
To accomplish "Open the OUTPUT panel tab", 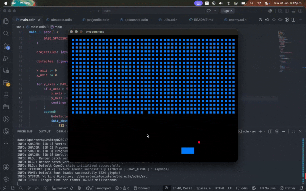I will coord(45,131).
